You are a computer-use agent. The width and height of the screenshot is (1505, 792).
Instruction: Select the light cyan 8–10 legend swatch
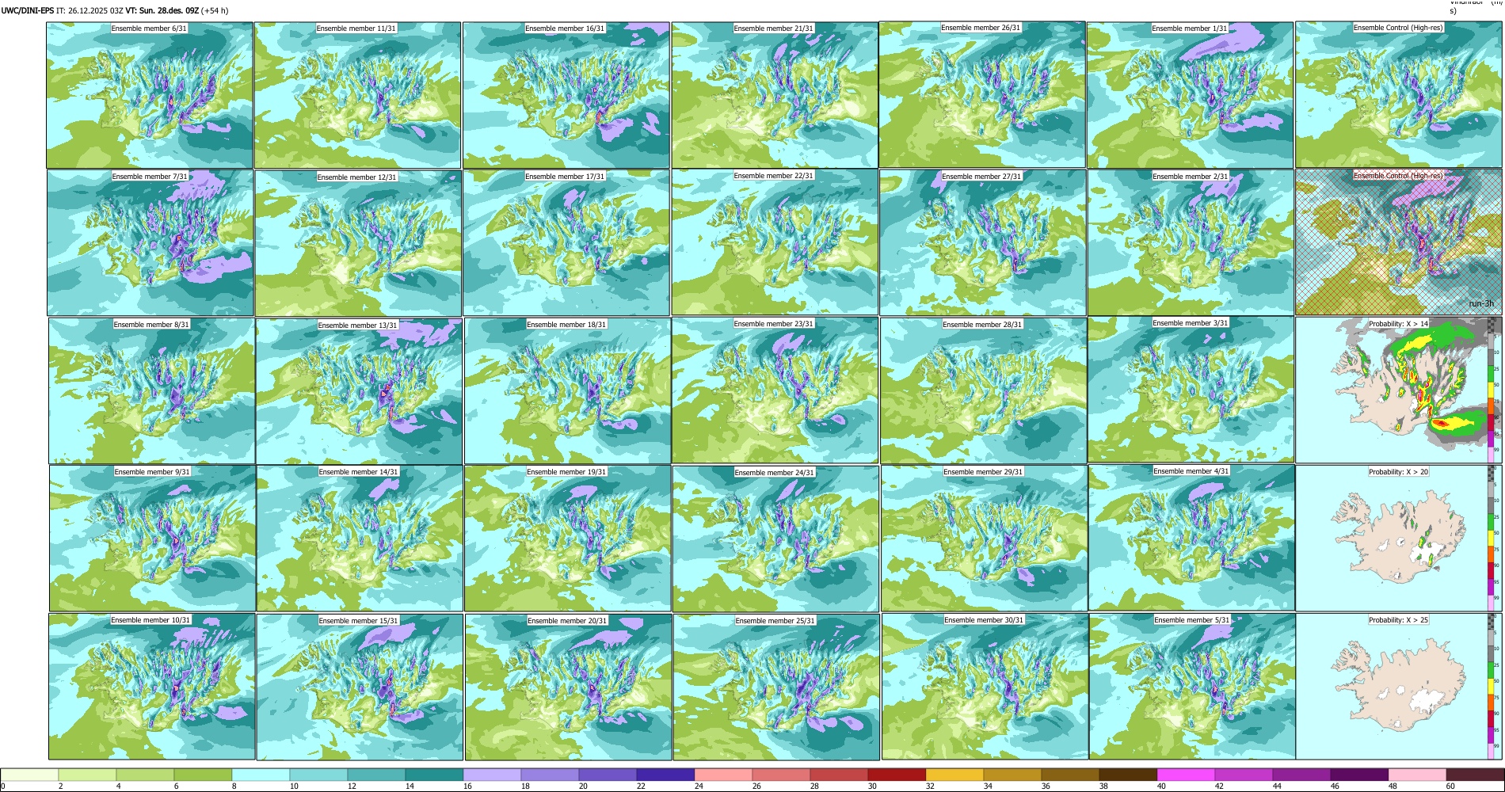pos(261,775)
